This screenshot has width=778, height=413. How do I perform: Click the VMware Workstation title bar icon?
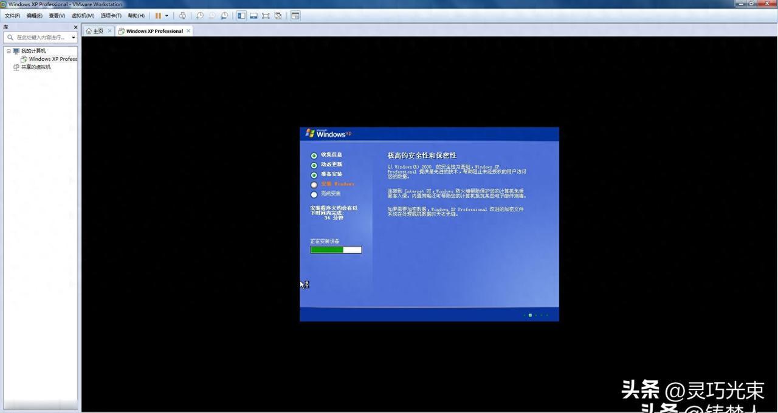click(4, 4)
